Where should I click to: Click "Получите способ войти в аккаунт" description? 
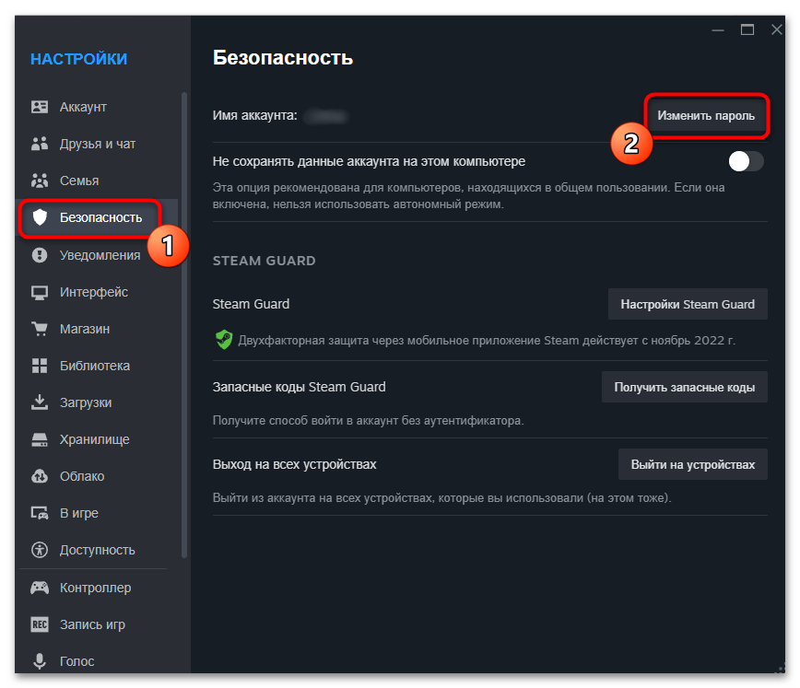pos(369,421)
